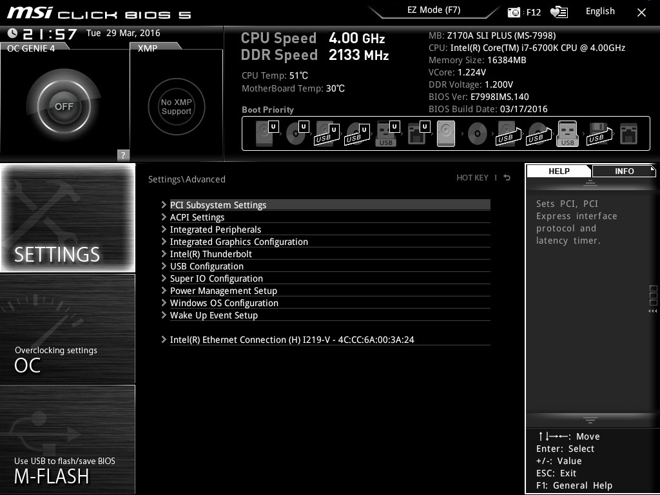The height and width of the screenshot is (495, 660).
Task: Click the date Tue 29 Mar, 2016
Action: 123,33
